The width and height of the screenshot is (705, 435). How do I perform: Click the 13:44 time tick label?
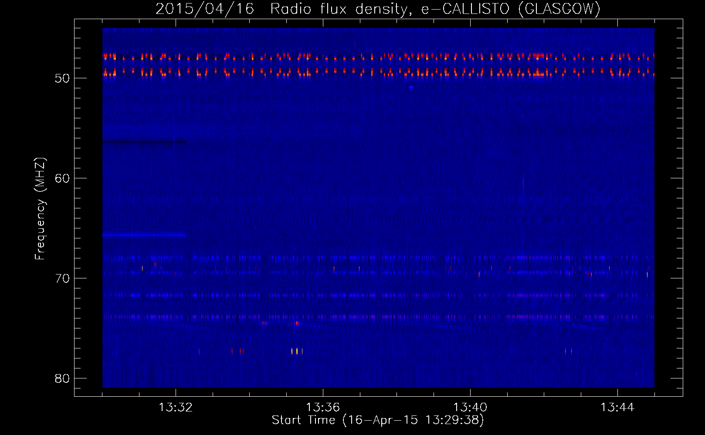[617, 407]
